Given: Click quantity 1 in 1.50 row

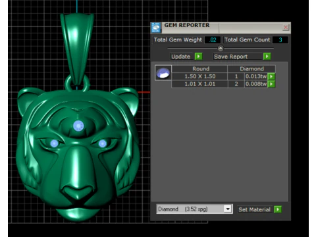Looking at the screenshot, I should (x=236, y=76).
